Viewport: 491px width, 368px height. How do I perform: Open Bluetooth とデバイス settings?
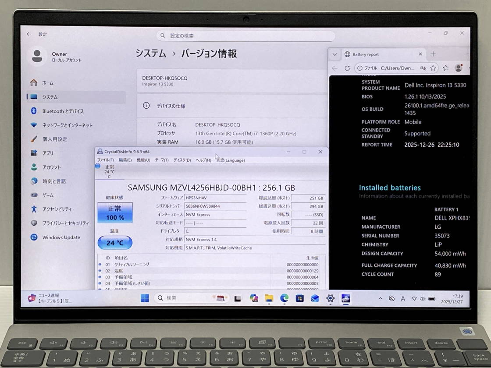coord(63,111)
